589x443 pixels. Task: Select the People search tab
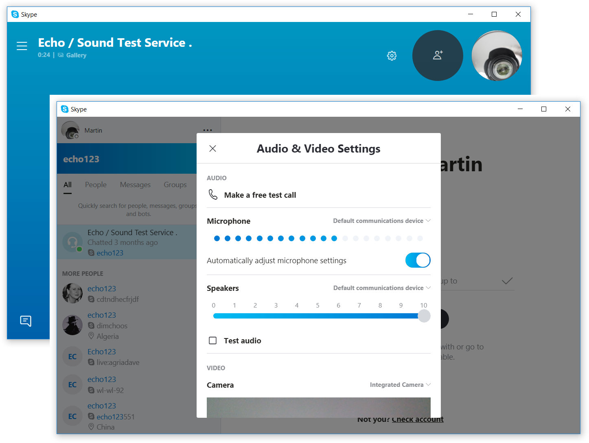(96, 185)
